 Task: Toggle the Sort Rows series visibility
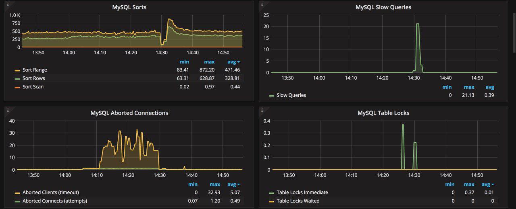34,78
